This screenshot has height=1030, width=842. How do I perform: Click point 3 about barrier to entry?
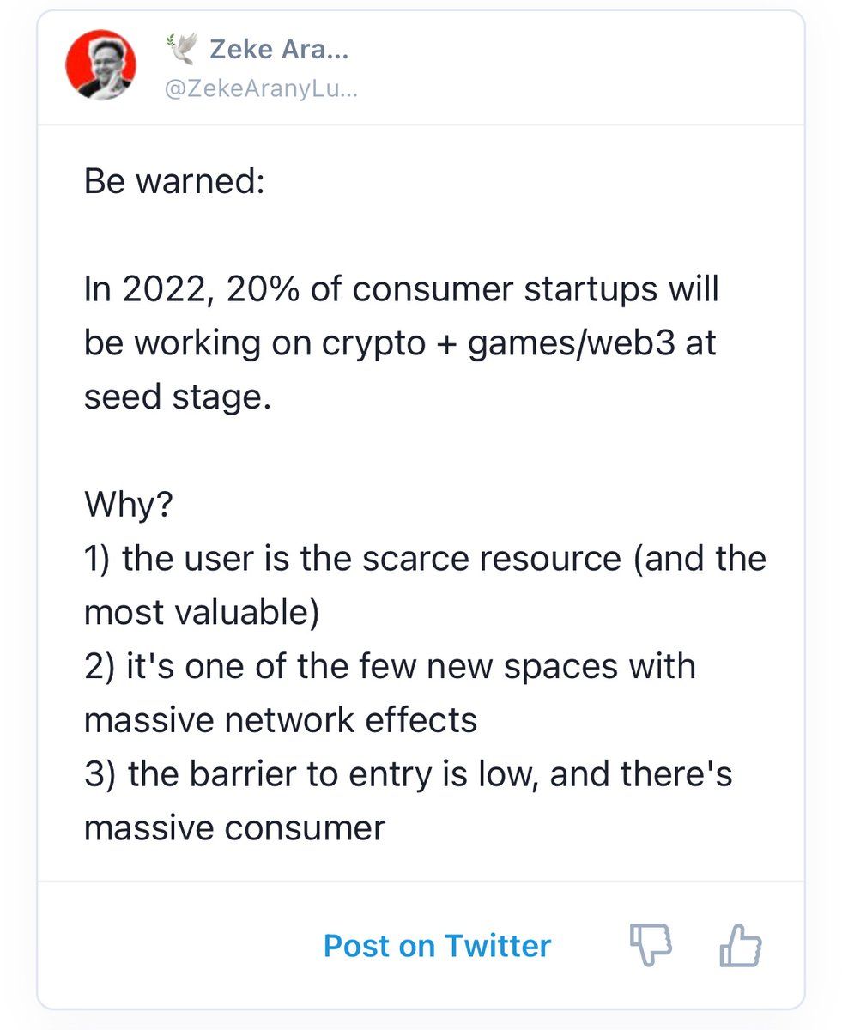tap(408, 775)
